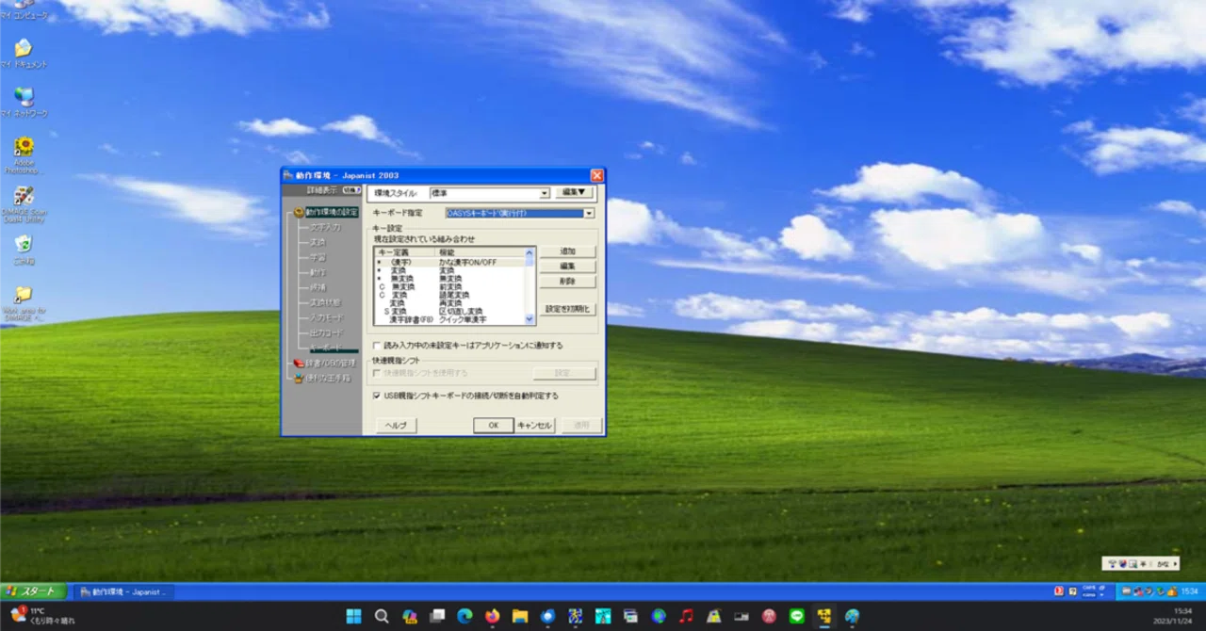Open the Search magnifier in the Windows 11 taskbar
1206x631 pixels.
click(382, 616)
